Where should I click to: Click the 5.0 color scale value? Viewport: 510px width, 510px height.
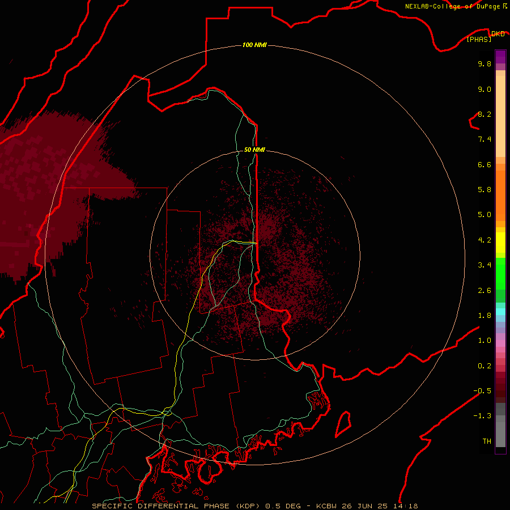[x=484, y=215]
